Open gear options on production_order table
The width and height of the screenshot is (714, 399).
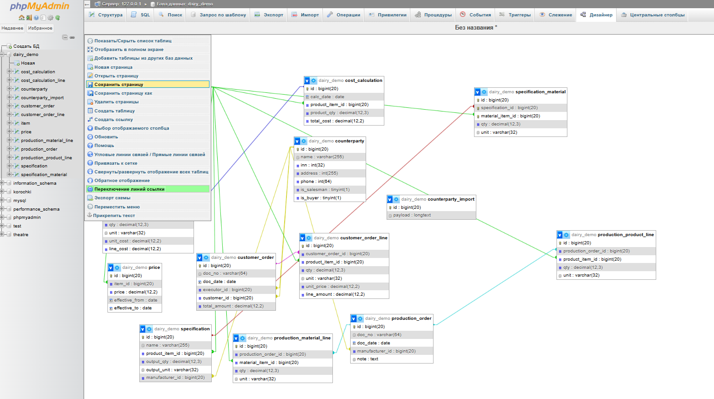click(x=360, y=318)
